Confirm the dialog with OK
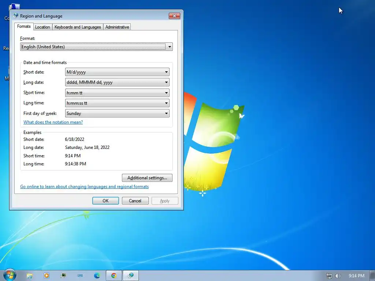 click(x=105, y=201)
